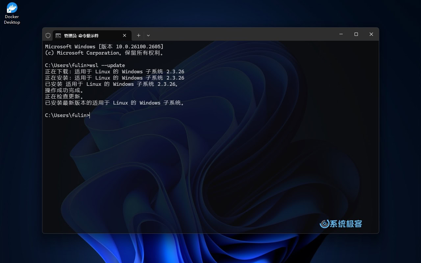Select the 管理员: 命令提示符 tab
The image size is (421, 263).
[92, 36]
